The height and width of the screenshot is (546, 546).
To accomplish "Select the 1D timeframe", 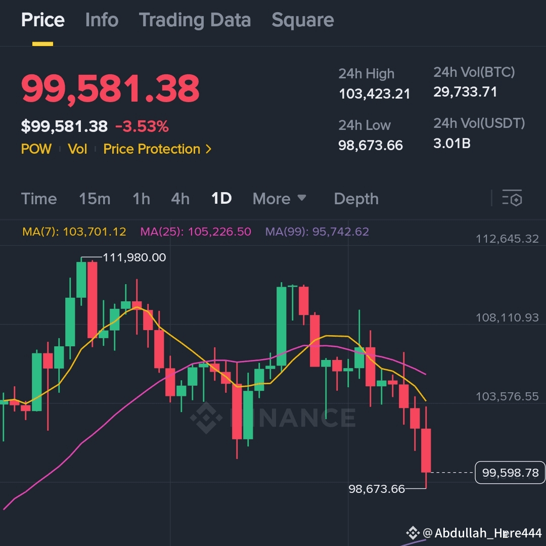I will pyautogui.click(x=221, y=199).
